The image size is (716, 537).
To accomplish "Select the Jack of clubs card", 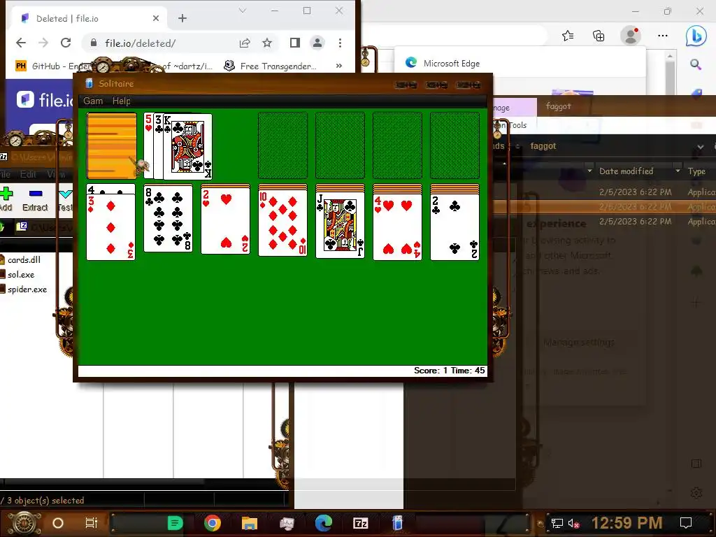I will (341, 225).
